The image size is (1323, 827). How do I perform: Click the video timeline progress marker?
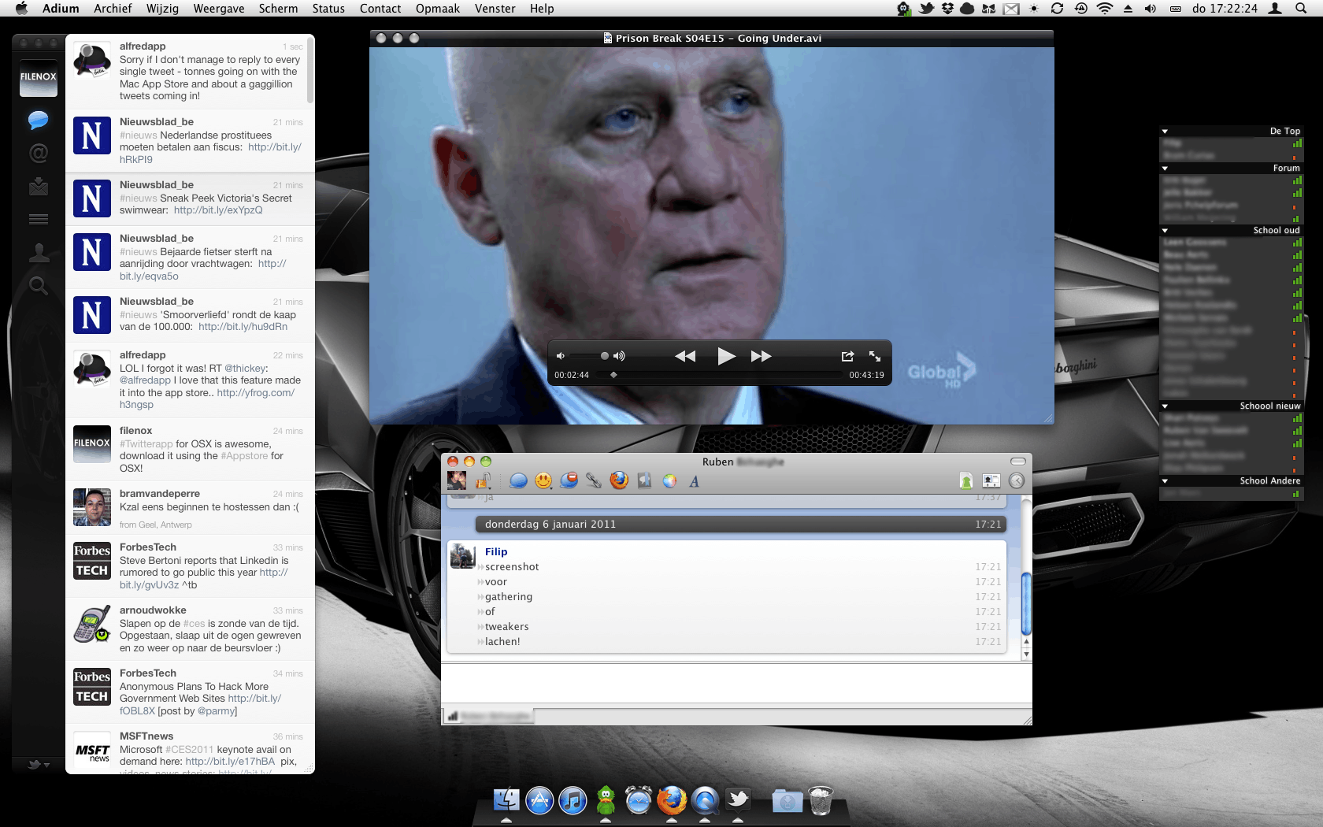[x=613, y=375]
